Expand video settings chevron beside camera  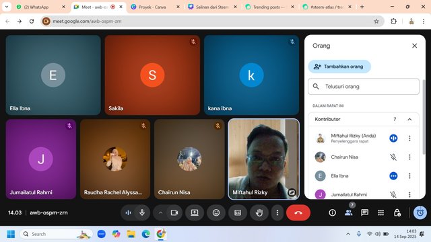tap(160, 212)
